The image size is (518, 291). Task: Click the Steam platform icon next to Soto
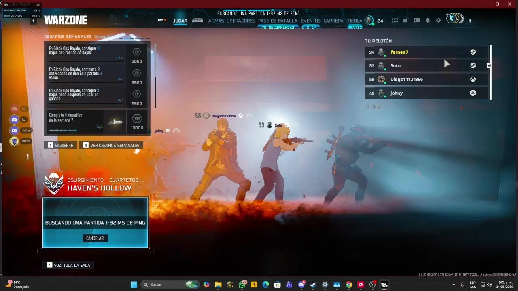(x=473, y=65)
